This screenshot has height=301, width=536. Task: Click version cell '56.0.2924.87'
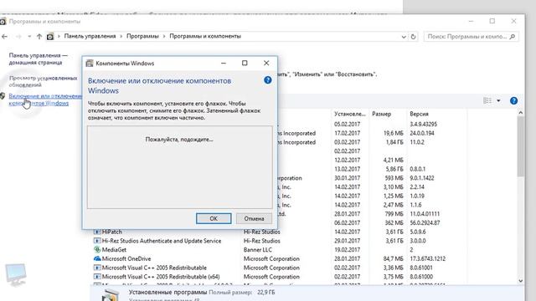point(425,223)
